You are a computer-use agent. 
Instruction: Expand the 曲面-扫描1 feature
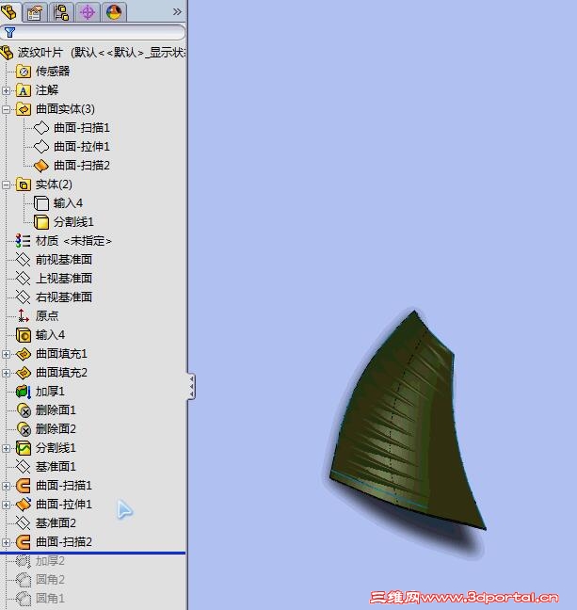point(6,486)
